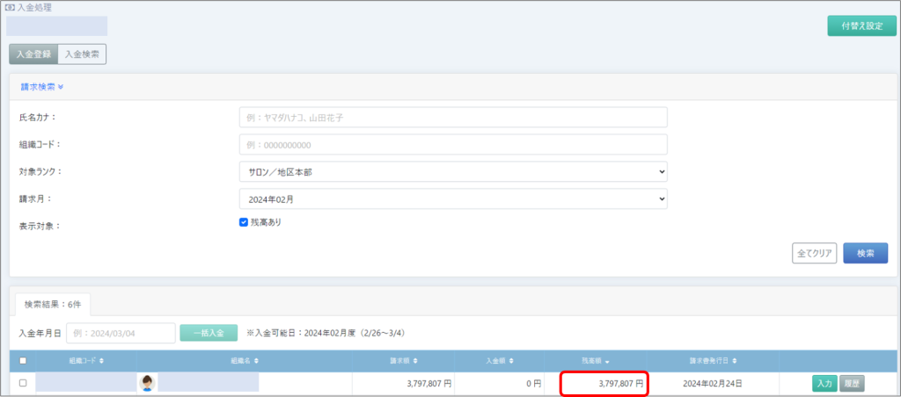The height and width of the screenshot is (397, 901).
Task: Sort by 請求書発行日 column sort icon
Action: pos(735,360)
